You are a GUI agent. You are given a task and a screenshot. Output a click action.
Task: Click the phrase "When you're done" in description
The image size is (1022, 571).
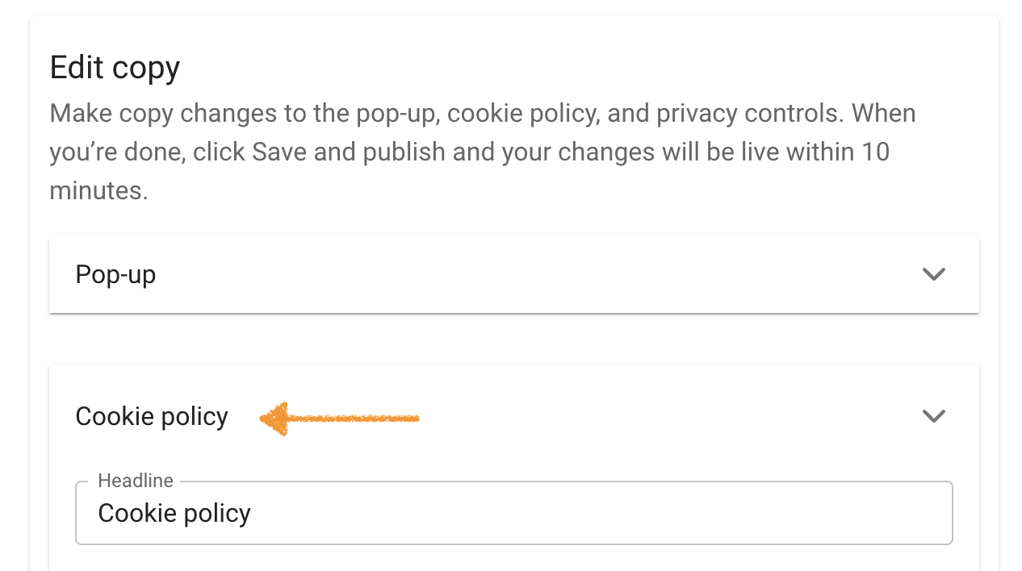[883, 113]
